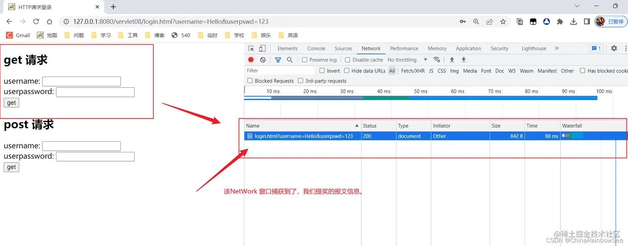
Task: Open the copy-pages extension icon
Action: click(520, 22)
